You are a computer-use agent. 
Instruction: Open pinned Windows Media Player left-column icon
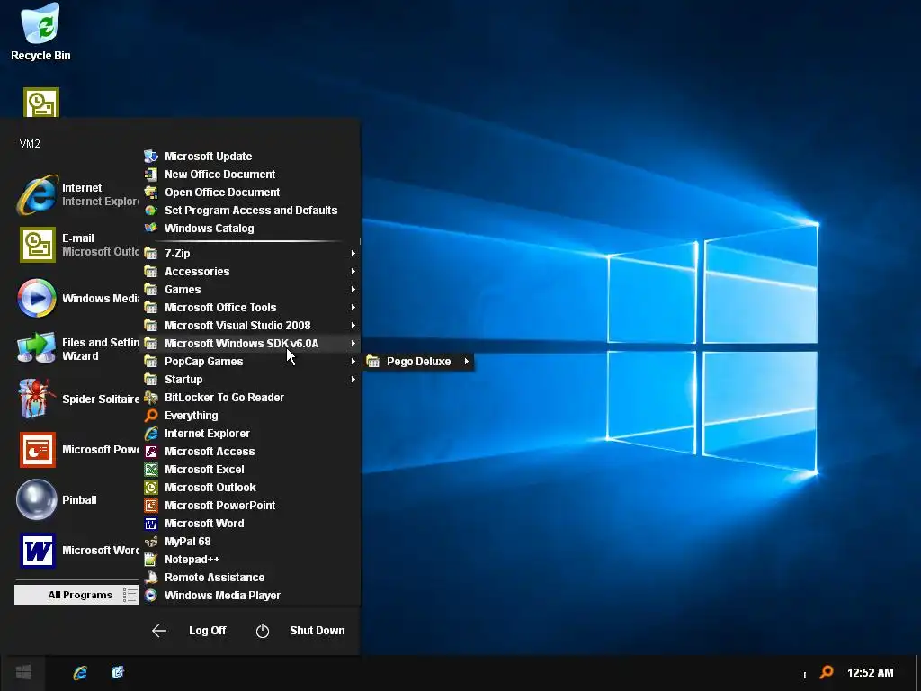coord(36,298)
